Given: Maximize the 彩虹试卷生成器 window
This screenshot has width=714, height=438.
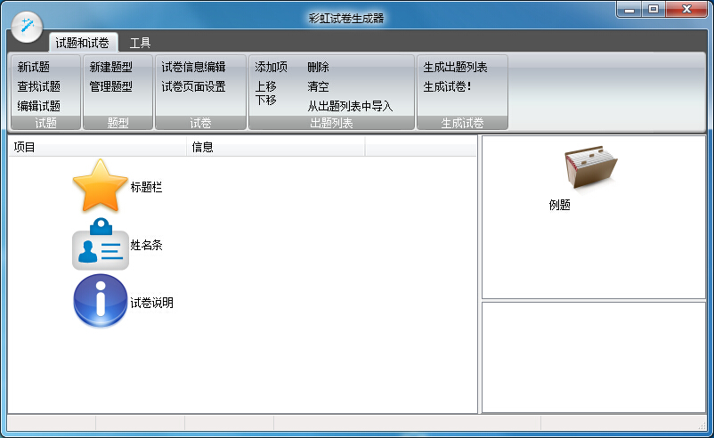Looking at the screenshot, I should (x=653, y=9).
